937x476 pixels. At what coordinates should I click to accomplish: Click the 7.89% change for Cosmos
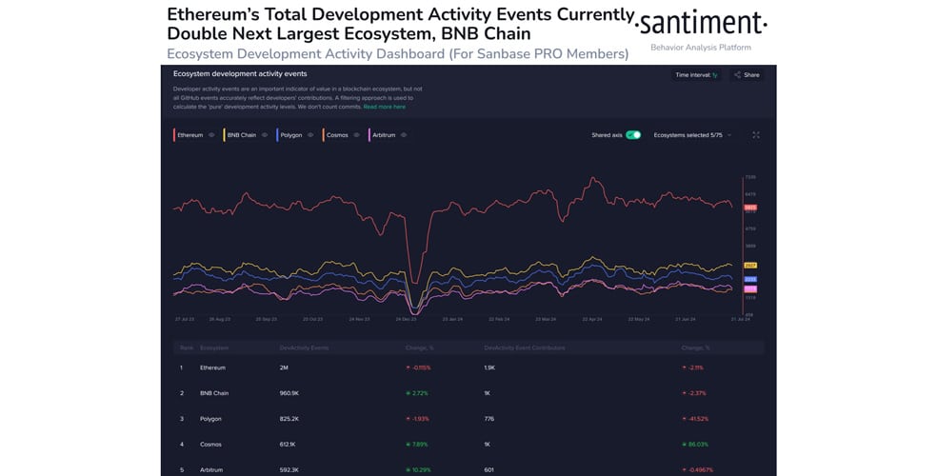(x=417, y=445)
